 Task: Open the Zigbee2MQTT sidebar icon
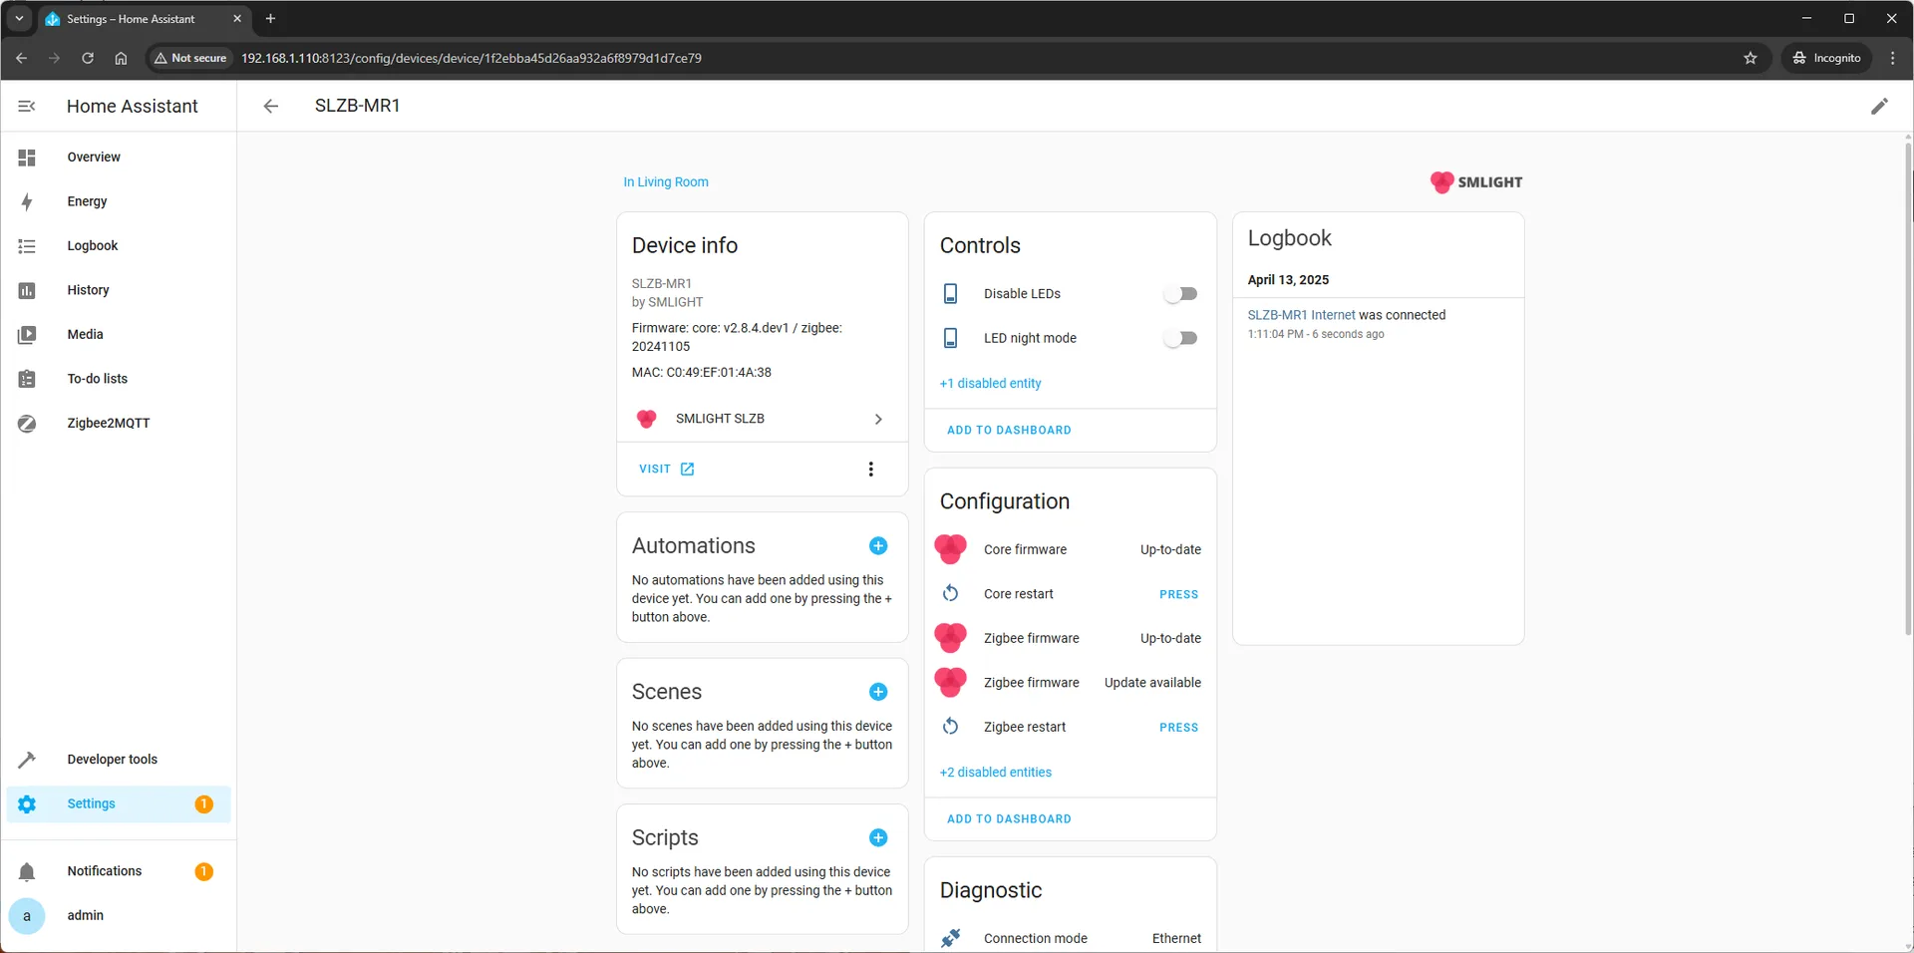(27, 423)
